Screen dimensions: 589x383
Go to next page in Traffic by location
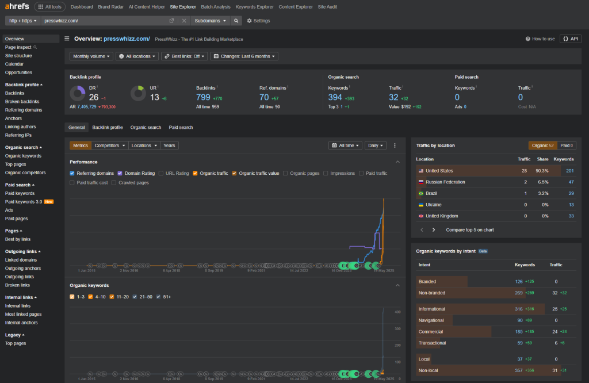[x=434, y=230]
